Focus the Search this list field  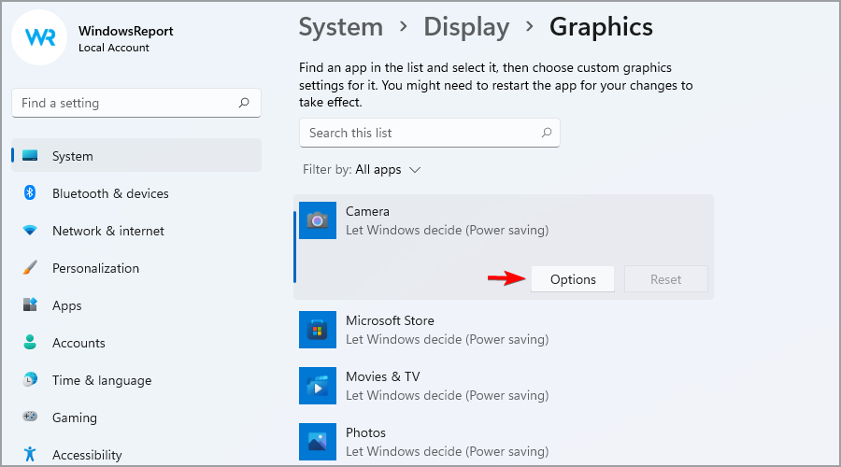coord(430,133)
